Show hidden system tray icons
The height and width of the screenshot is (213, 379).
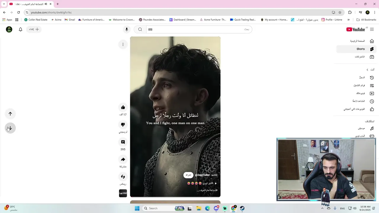pos(322,208)
